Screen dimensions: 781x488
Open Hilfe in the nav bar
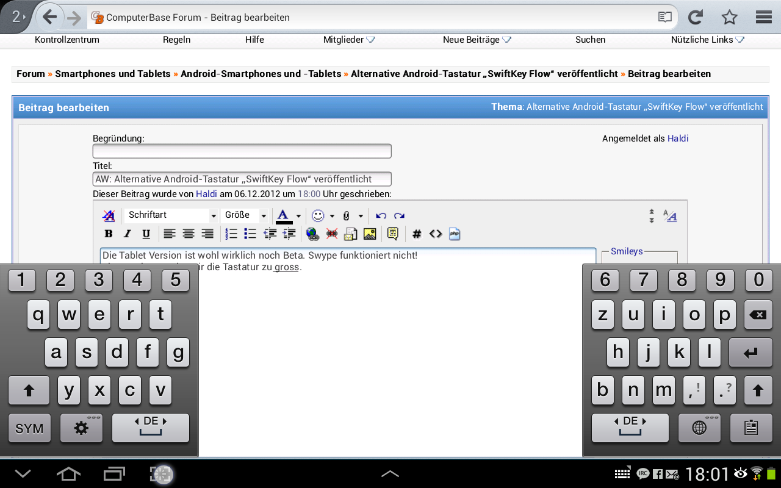pos(254,40)
